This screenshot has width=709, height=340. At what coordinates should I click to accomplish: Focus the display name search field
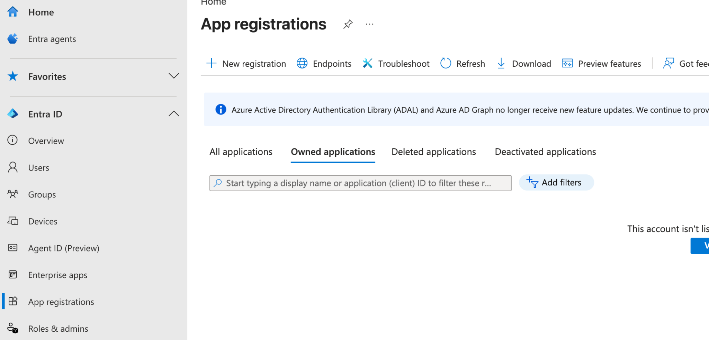coord(360,183)
